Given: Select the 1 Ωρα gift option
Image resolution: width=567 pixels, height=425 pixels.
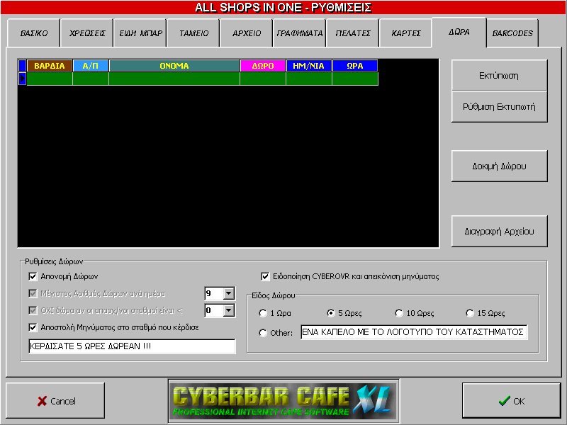Looking at the screenshot, I should point(264,313).
